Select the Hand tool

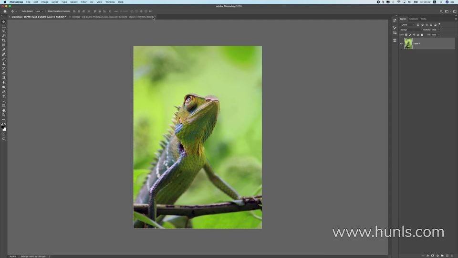(3, 110)
